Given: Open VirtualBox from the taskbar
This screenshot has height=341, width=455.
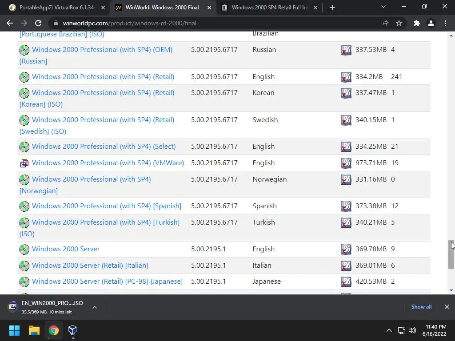Looking at the screenshot, I should [72, 330].
